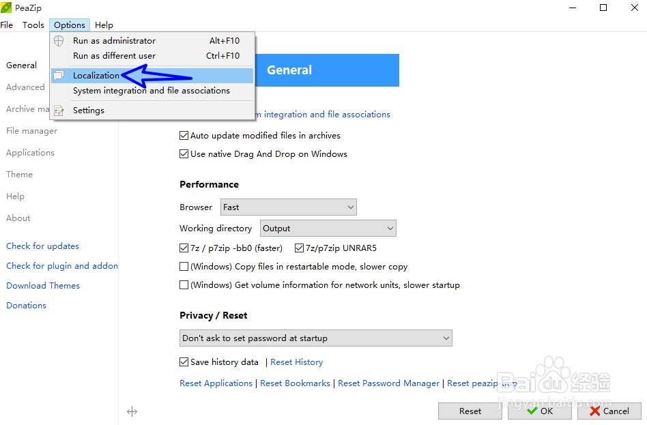Click Reset History link
The height and width of the screenshot is (425, 647).
click(x=297, y=362)
